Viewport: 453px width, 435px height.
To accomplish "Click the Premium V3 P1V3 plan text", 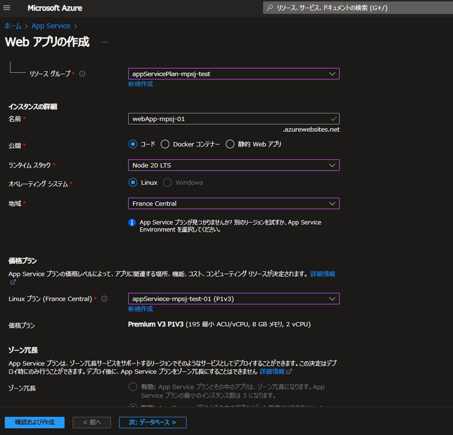I will [x=156, y=324].
